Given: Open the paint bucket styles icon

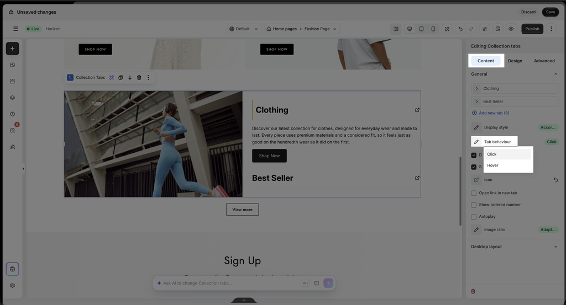Looking at the screenshot, I should (x=12, y=147).
